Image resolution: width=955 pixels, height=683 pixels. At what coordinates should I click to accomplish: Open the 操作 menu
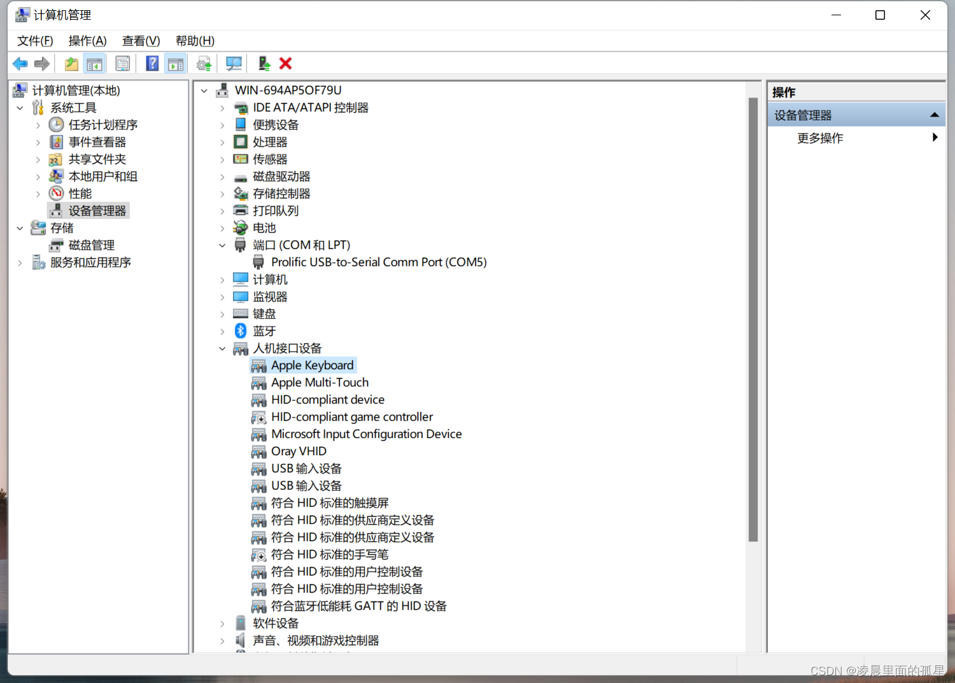point(87,41)
